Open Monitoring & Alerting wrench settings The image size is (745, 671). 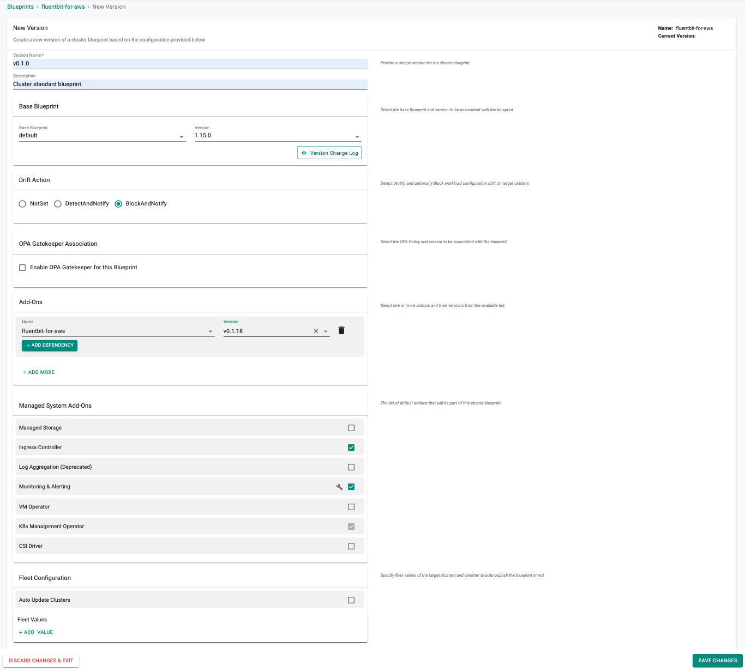[x=339, y=487]
